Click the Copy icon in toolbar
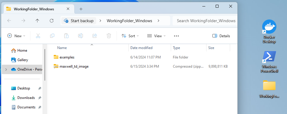The width and height of the screenshot is (287, 114). [x=52, y=36]
